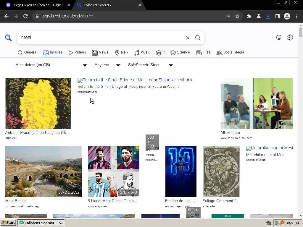This screenshot has width=303, height=227.
Task: Click www.mesimedical.com source text
Action: pyautogui.click(x=236, y=138)
